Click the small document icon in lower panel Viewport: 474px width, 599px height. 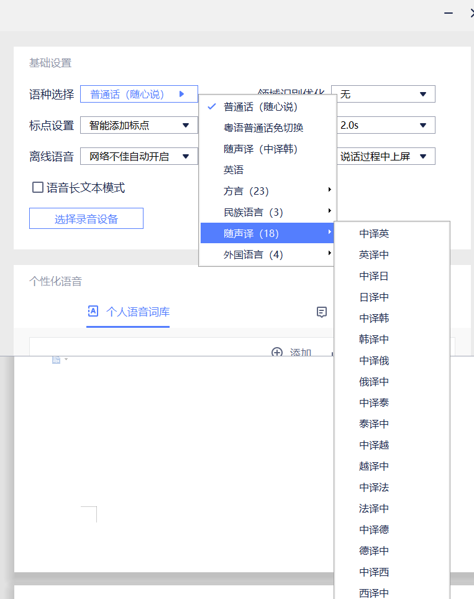click(x=57, y=360)
